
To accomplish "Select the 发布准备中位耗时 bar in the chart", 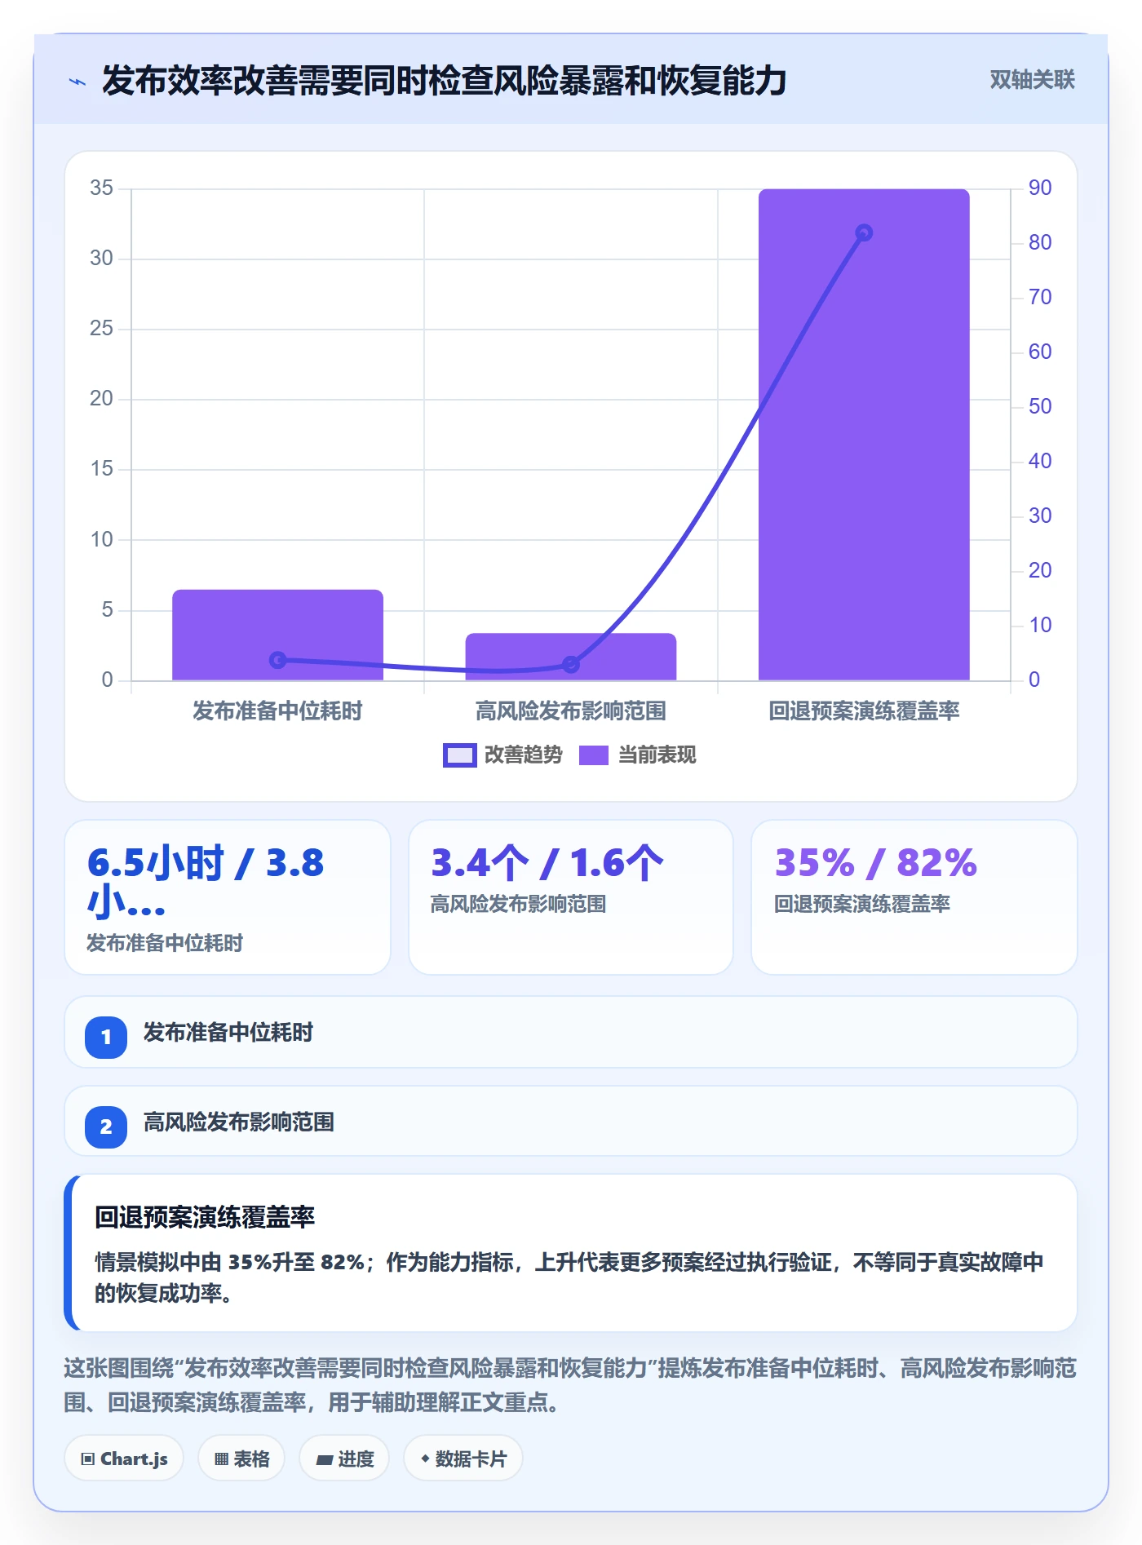I will tap(277, 635).
